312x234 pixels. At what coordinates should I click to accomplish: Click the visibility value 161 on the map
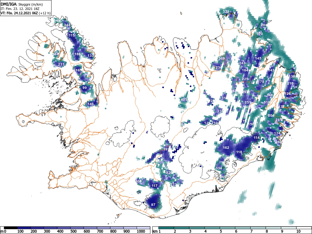pos(79,70)
